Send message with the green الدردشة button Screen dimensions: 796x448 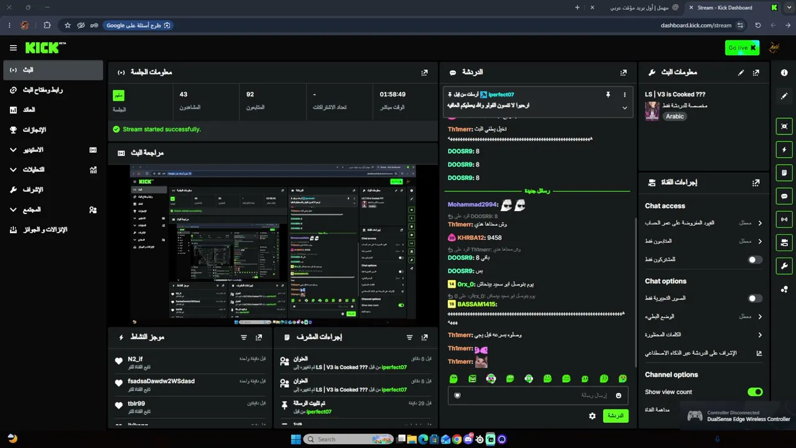point(616,416)
